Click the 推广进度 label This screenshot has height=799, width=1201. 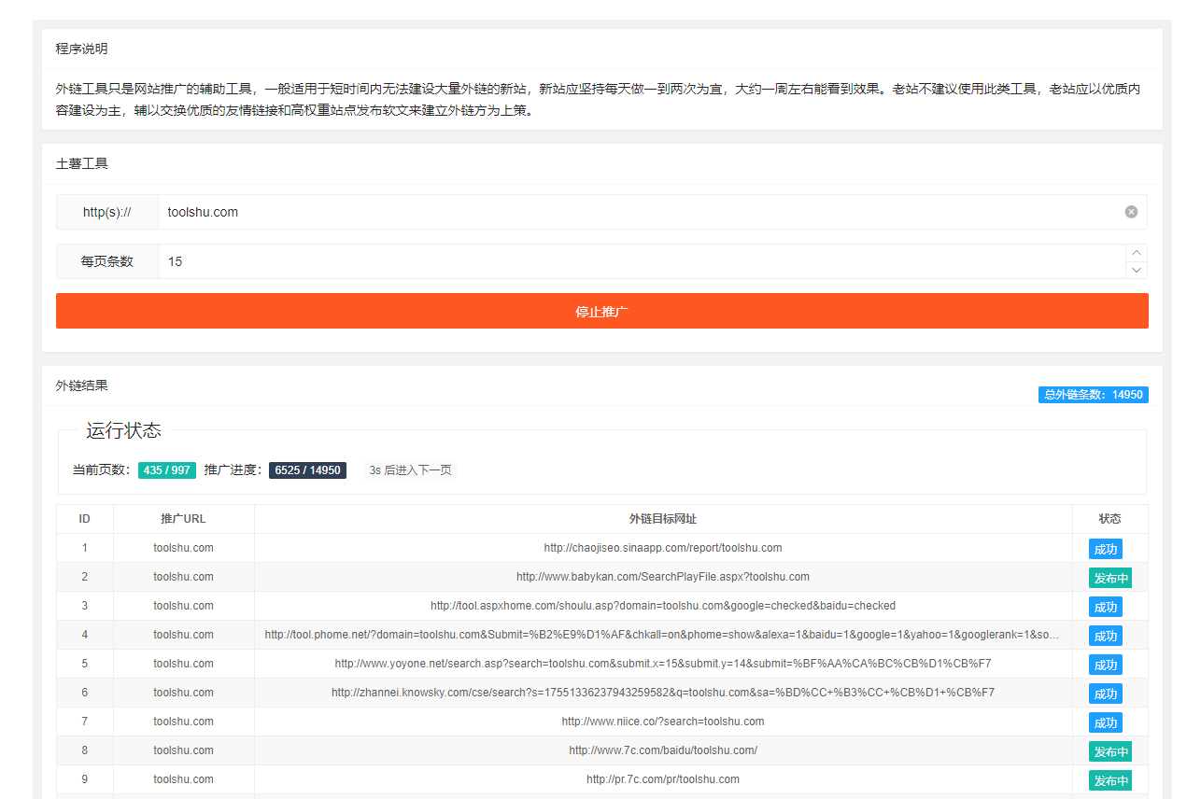(234, 470)
